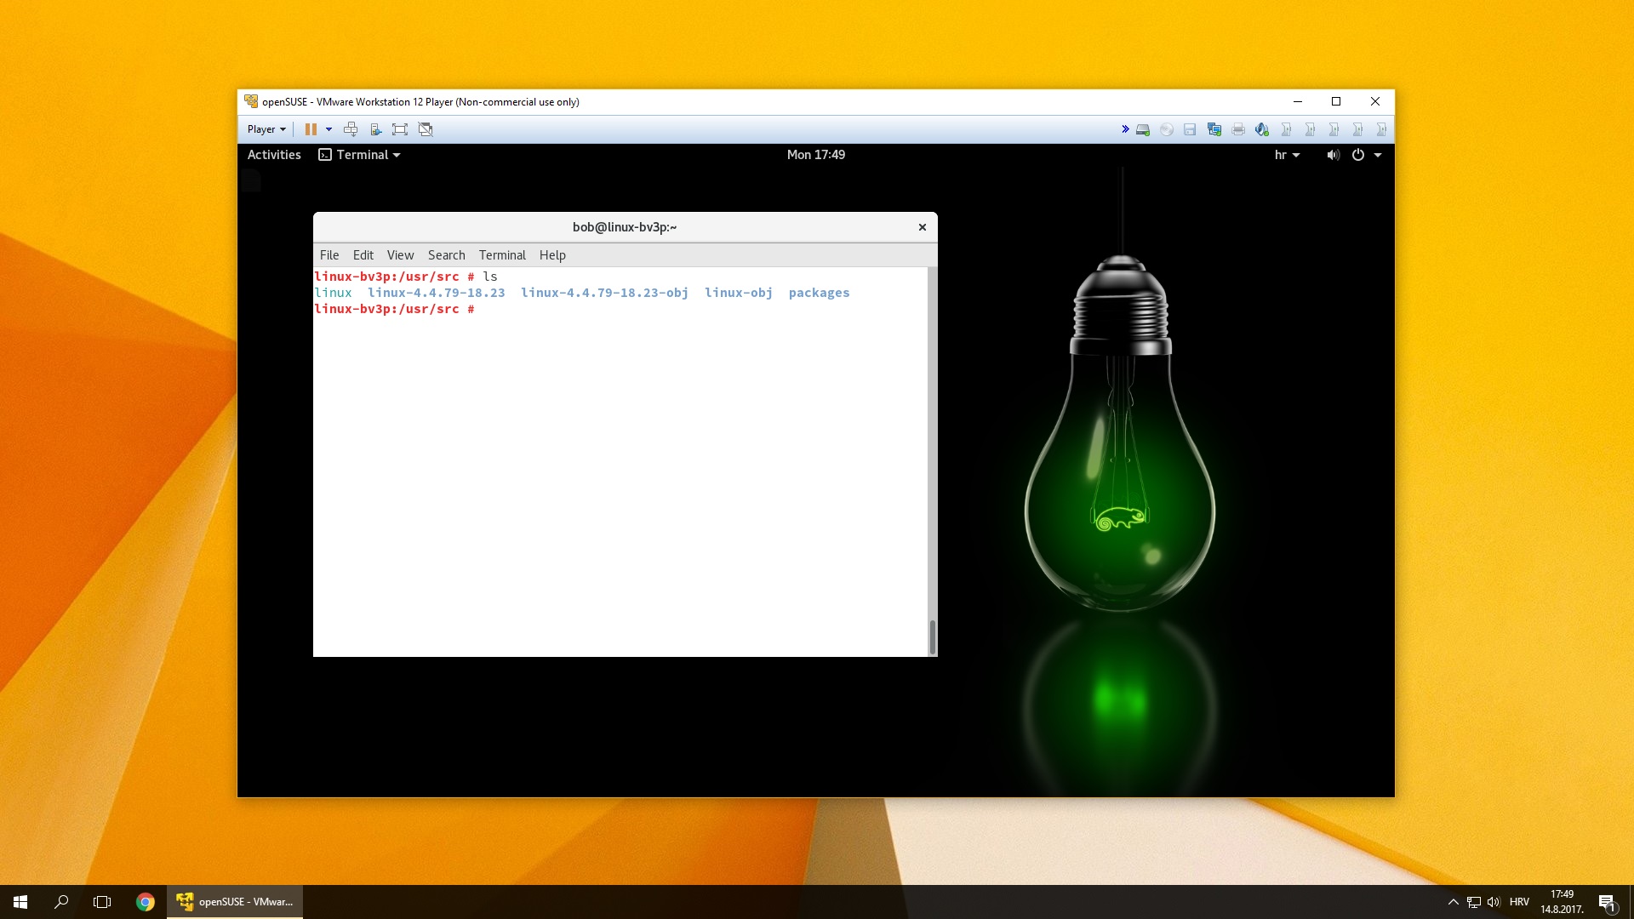Click the terminal vertical scrollbar
The image size is (1634, 919).
[933, 636]
